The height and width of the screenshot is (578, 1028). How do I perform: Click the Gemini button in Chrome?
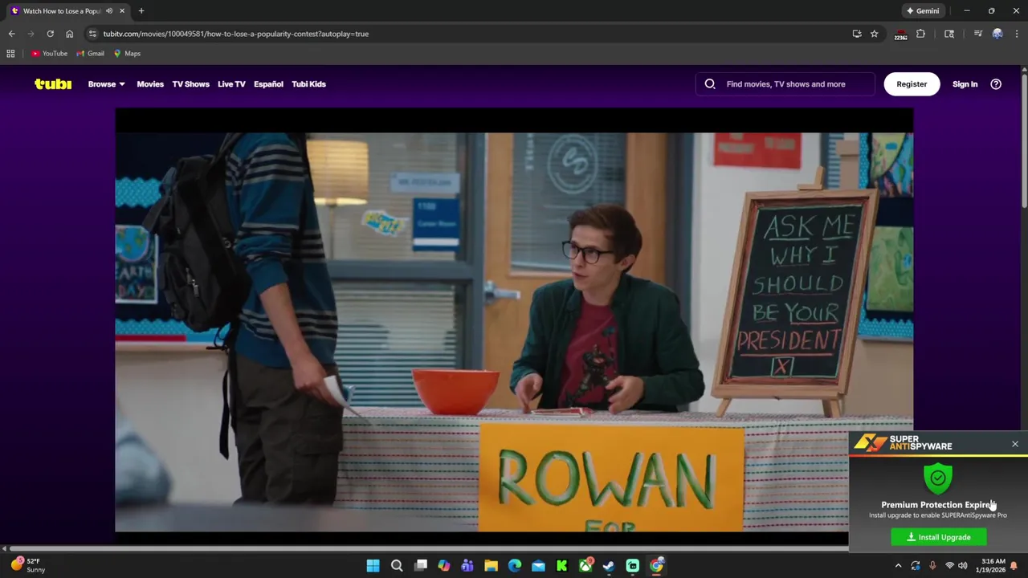[923, 11]
